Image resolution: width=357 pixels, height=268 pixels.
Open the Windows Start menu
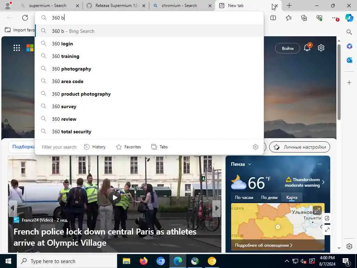tap(8, 261)
